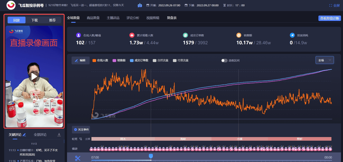Screen dimensions: 343x162
Task: Open the 主播讲品 tab
Action: 113,18
